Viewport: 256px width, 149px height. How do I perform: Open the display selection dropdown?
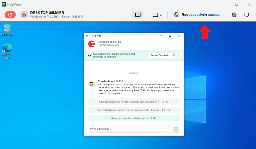pyautogui.click(x=157, y=15)
